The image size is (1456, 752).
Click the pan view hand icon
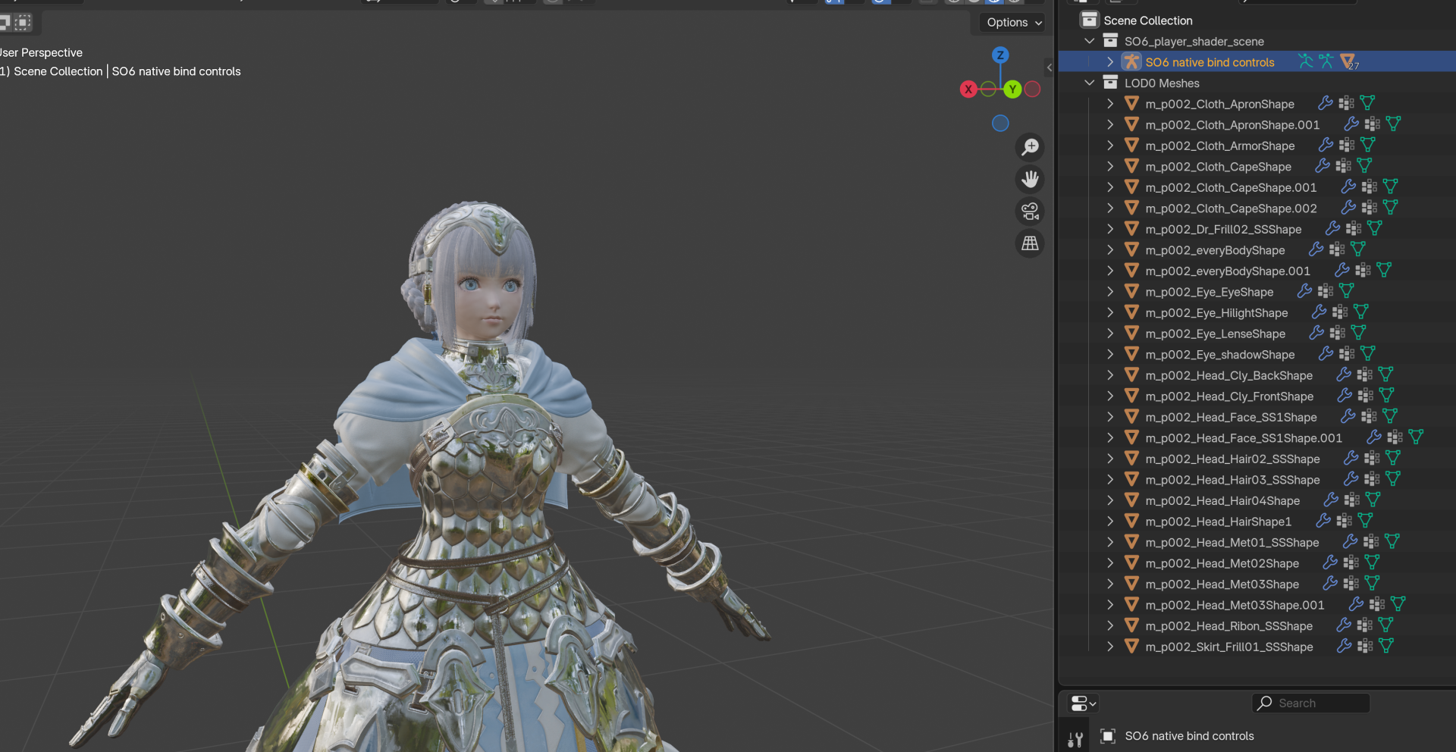1030,180
